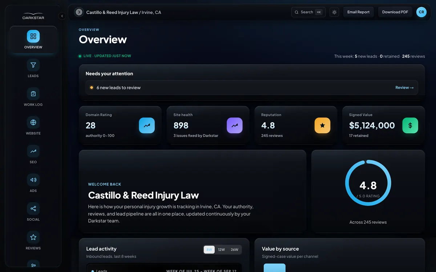Click the Domain Rating blue trend icon
Screen dimensions: 436x272
[x=147, y=125]
